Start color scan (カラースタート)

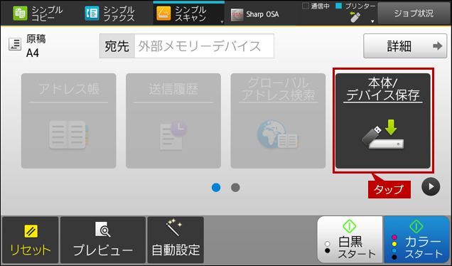click(417, 240)
